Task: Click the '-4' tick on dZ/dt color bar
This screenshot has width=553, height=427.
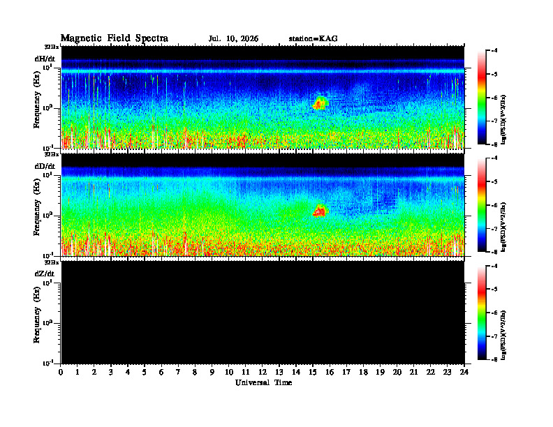Action: coord(494,266)
